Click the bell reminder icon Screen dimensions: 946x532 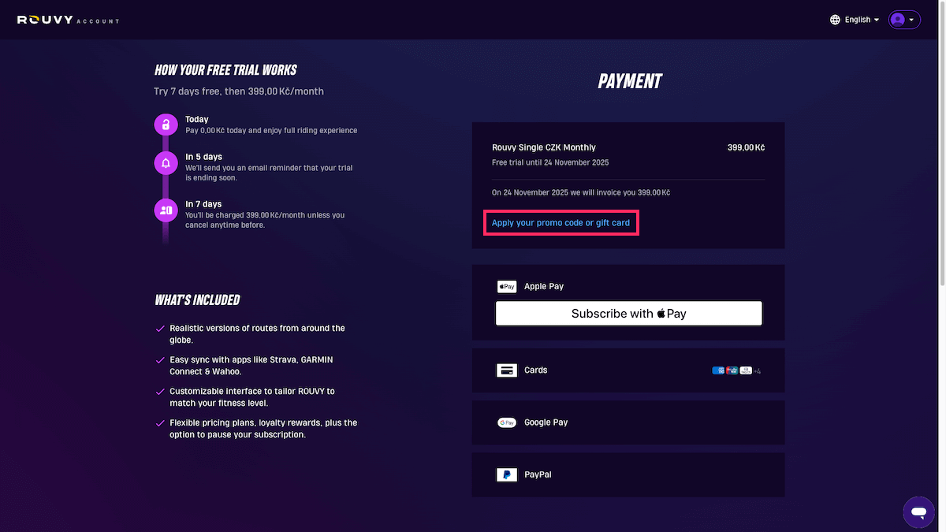coord(166,163)
